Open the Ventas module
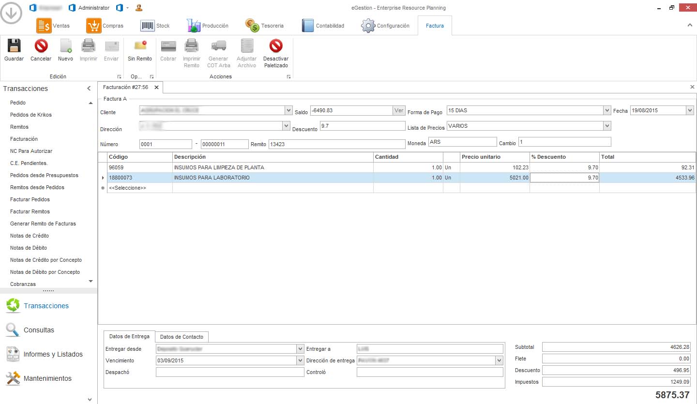697x404 pixels. tap(53, 26)
